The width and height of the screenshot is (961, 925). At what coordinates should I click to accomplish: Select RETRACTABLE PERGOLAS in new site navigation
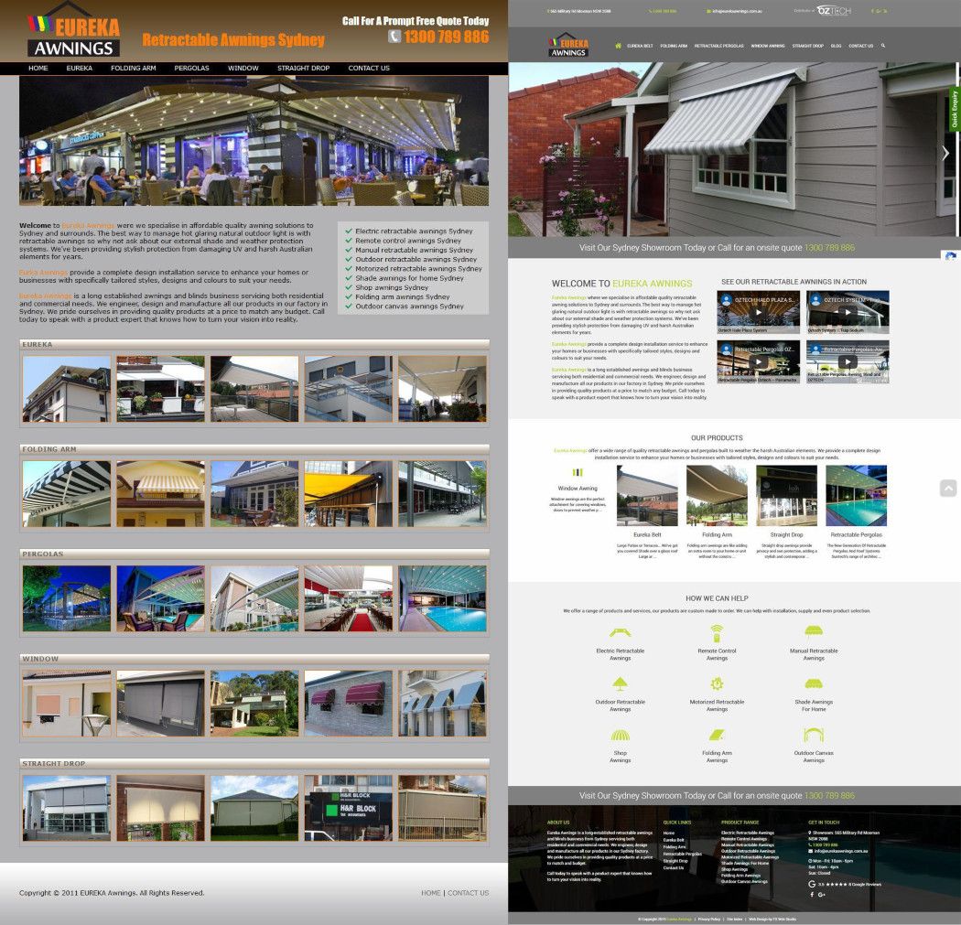click(718, 46)
